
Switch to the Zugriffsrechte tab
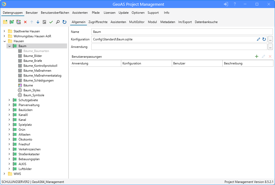(x=98, y=22)
